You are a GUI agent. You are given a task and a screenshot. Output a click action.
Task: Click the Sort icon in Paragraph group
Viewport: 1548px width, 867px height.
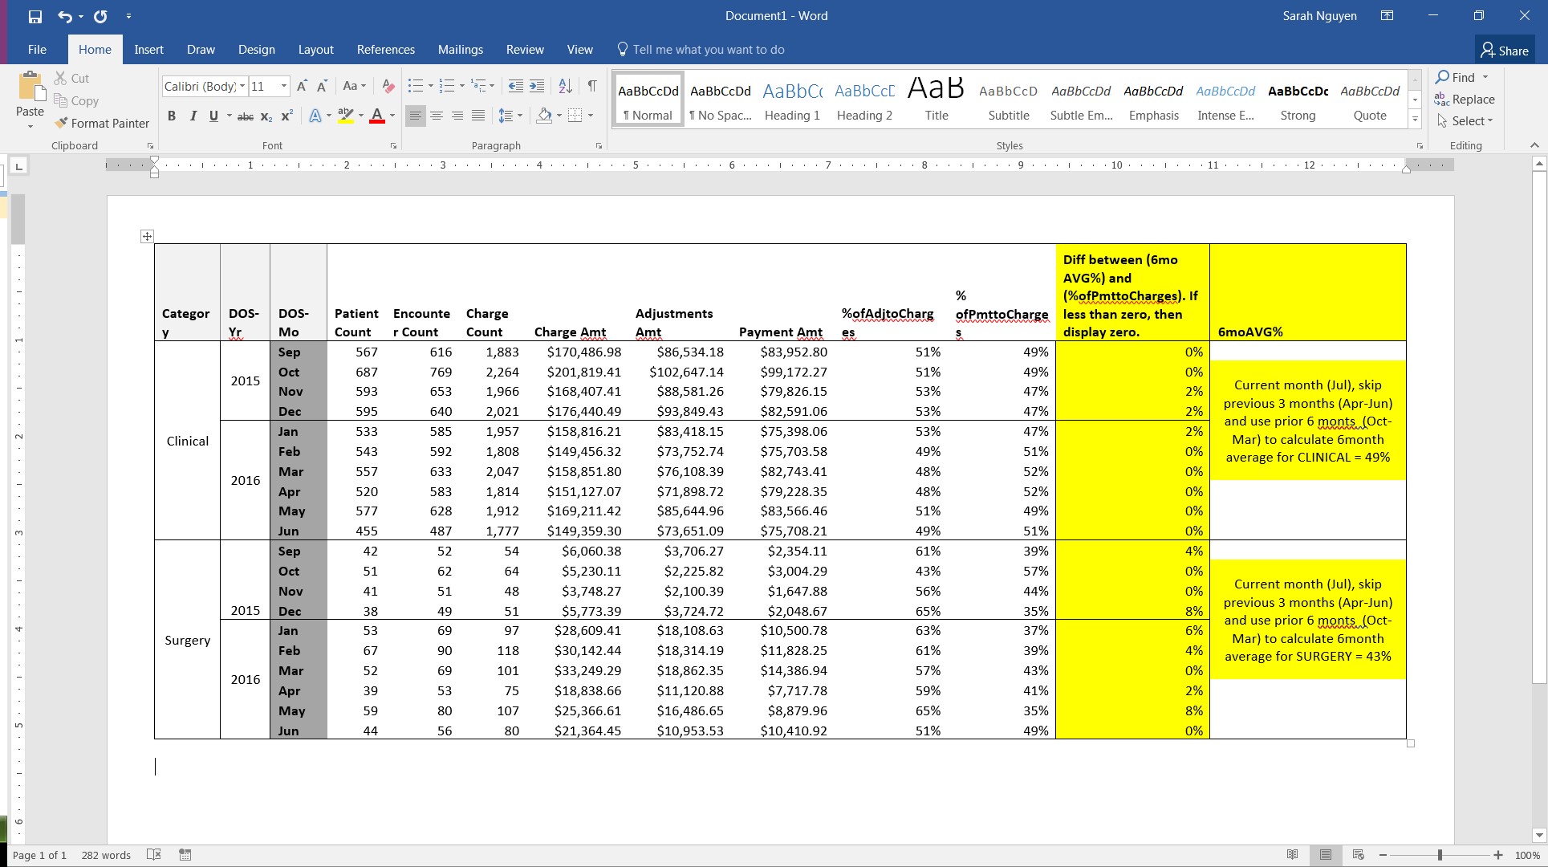(x=565, y=86)
